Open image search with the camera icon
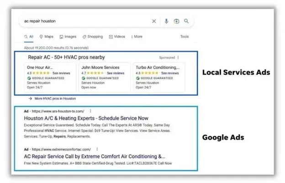Screen dimensions: 285x183 tap(176, 21)
